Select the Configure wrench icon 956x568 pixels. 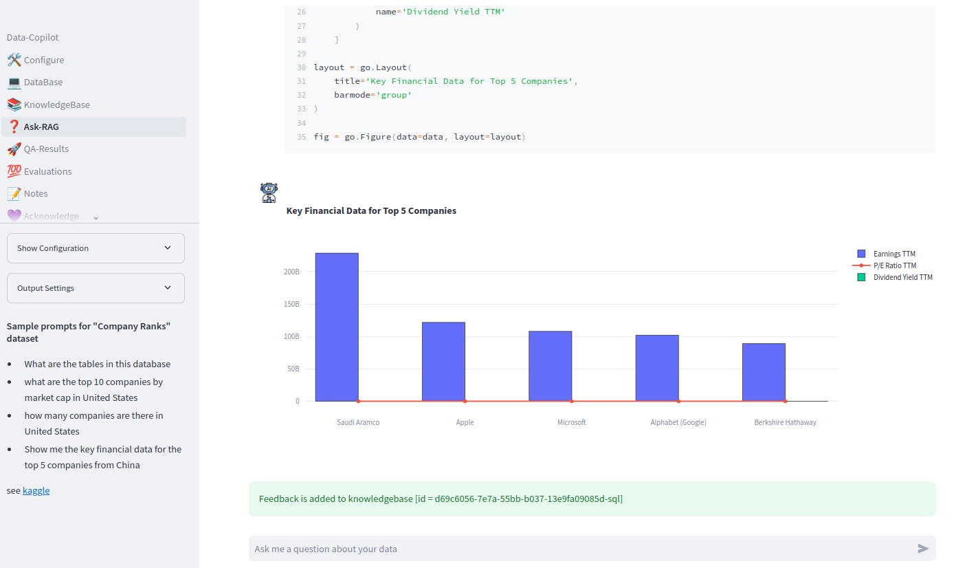click(x=14, y=60)
